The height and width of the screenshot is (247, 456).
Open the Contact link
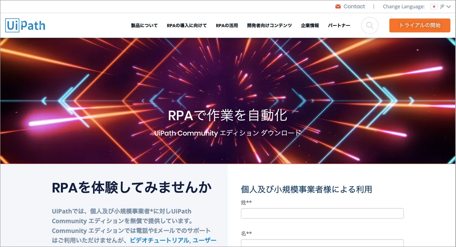[354, 6]
